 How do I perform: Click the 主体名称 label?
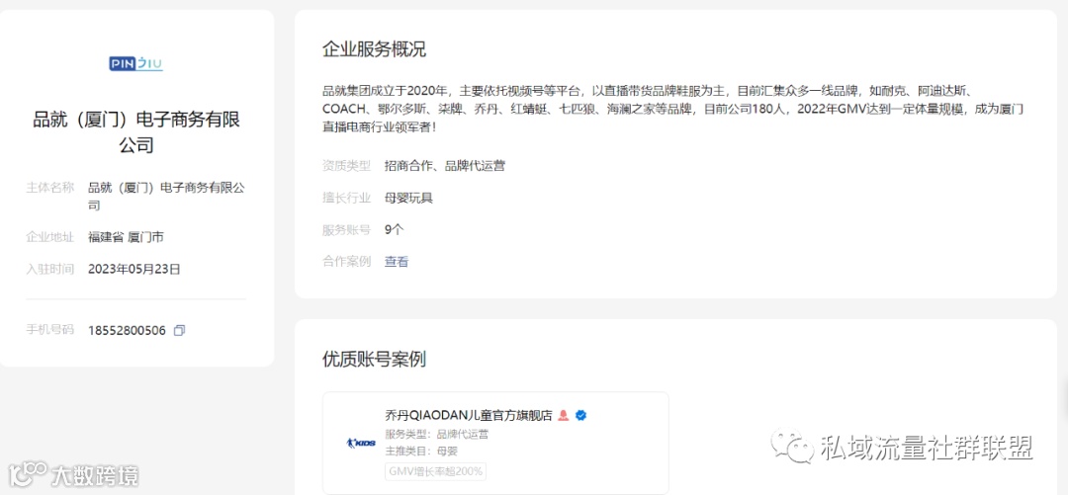click(x=49, y=188)
